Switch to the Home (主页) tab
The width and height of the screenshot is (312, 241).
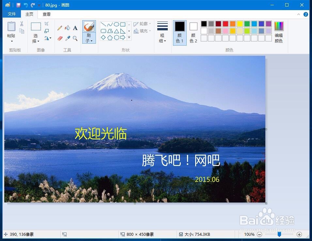point(29,14)
